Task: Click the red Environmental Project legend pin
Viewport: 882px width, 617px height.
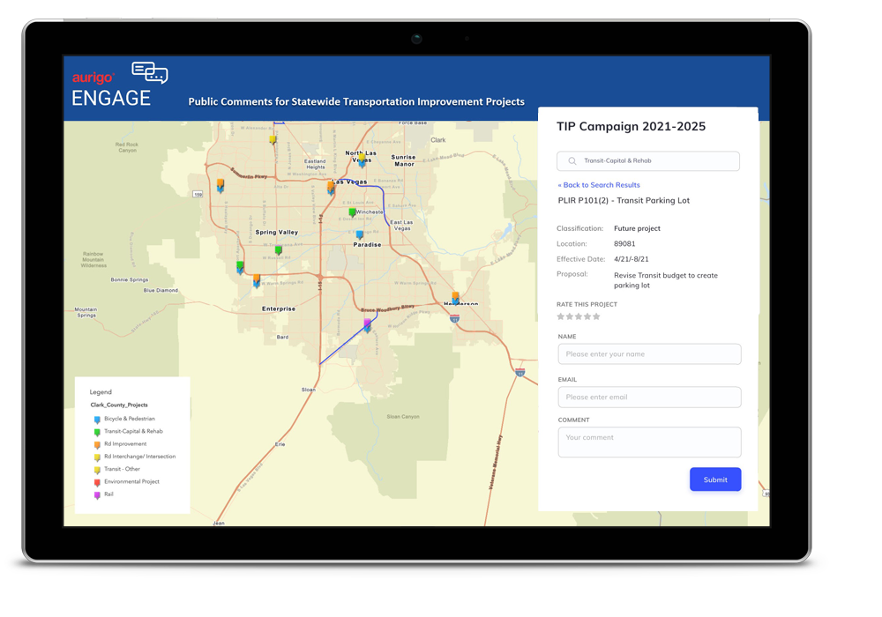Action: pyautogui.click(x=96, y=481)
